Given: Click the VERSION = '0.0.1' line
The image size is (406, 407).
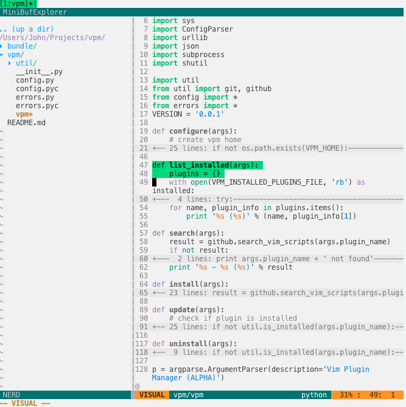Looking at the screenshot, I should click(188, 114).
